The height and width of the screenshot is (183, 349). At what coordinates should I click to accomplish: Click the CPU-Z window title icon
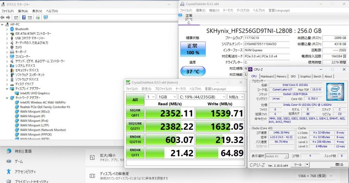point(250,70)
